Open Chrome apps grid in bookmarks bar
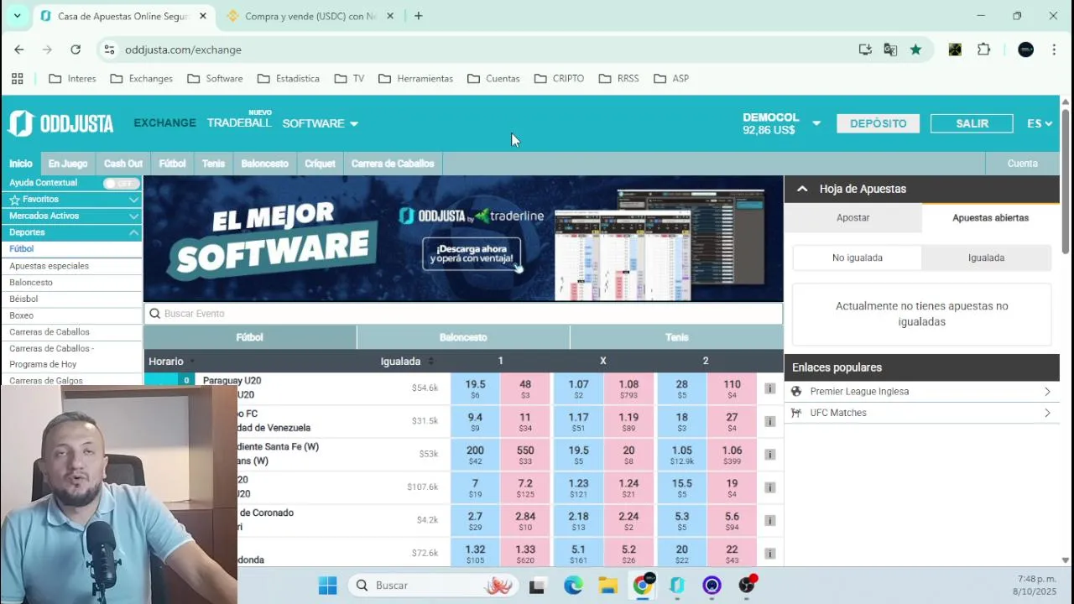The width and height of the screenshot is (1074, 604). pyautogui.click(x=17, y=78)
